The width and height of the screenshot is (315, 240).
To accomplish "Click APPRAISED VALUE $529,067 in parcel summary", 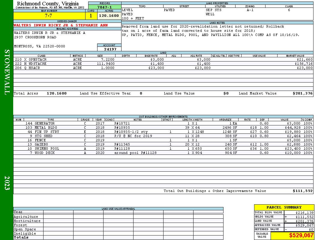I will click(x=304, y=225).
